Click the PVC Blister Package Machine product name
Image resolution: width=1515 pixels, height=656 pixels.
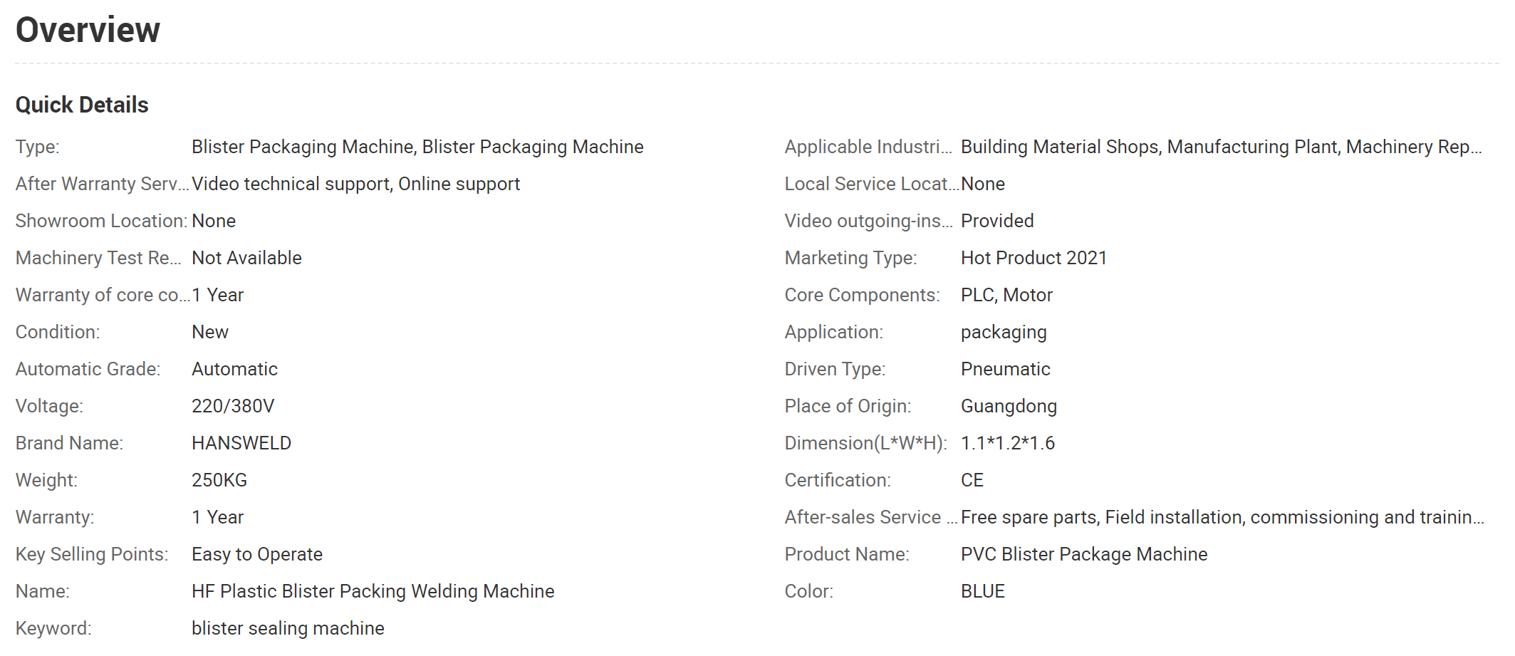pyautogui.click(x=1084, y=554)
